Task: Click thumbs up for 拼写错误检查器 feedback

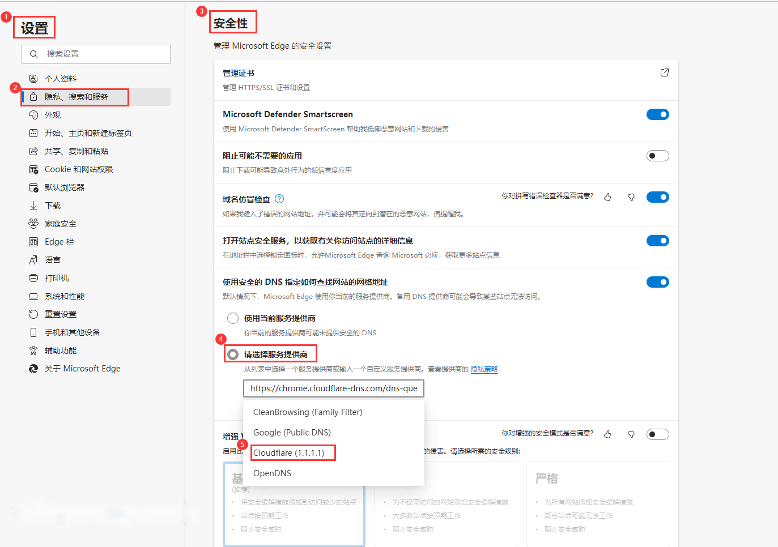Action: point(607,197)
